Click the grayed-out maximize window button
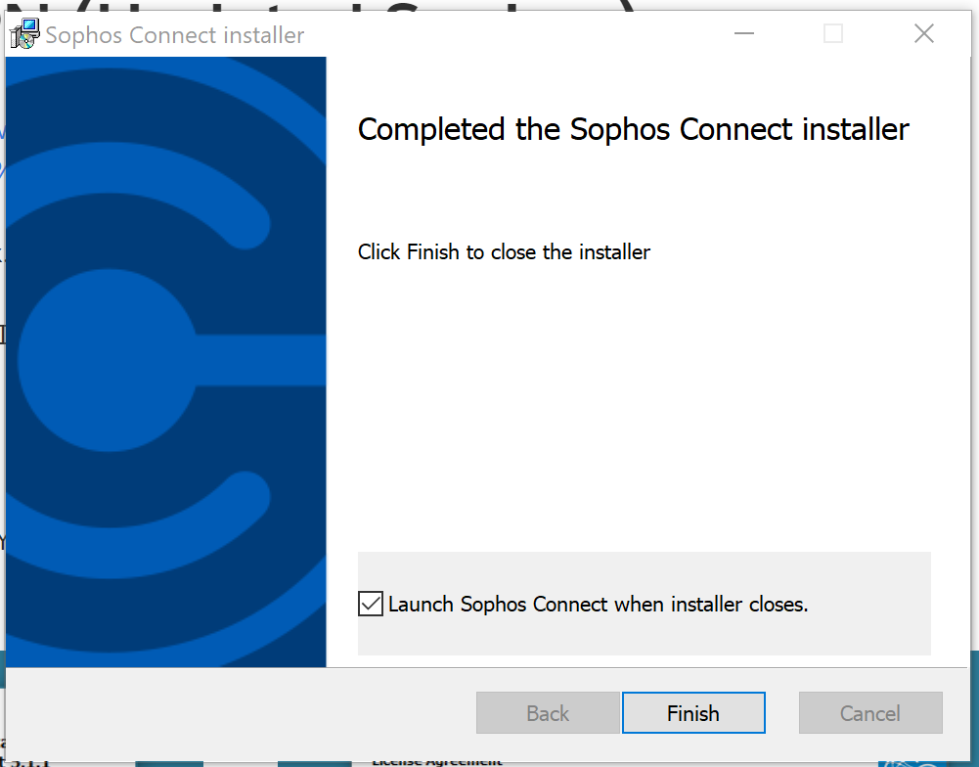The width and height of the screenshot is (979, 767). coord(833,34)
